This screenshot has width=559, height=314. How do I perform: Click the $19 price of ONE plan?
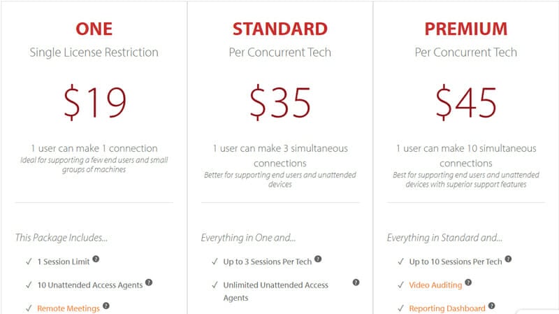(x=95, y=102)
